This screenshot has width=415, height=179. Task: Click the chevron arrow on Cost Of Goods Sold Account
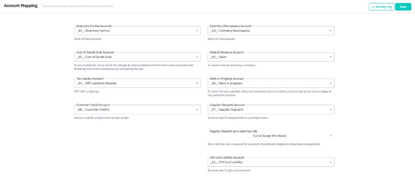click(x=197, y=57)
